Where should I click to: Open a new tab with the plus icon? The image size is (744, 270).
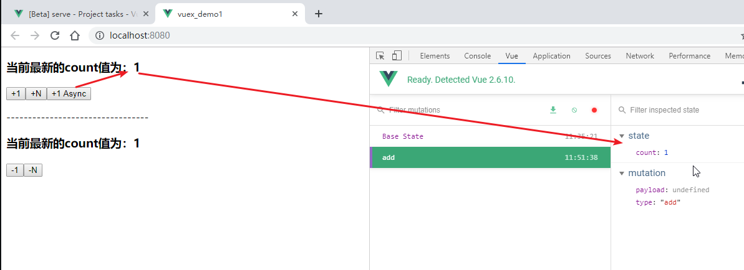click(x=318, y=14)
